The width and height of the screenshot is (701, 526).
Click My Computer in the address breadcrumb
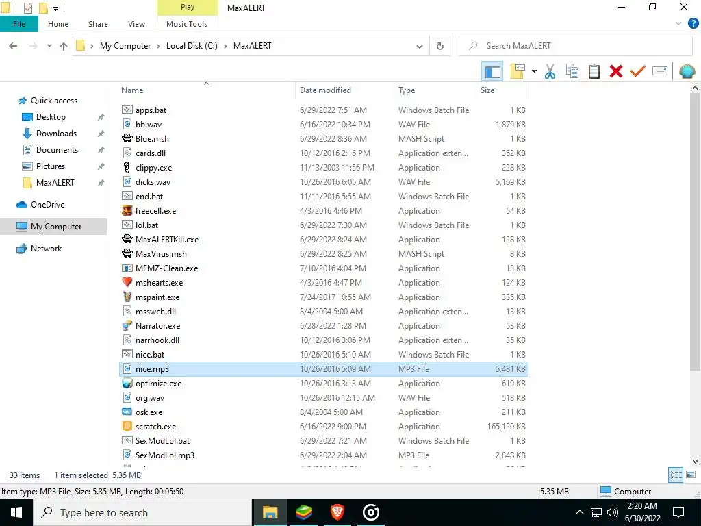point(125,46)
